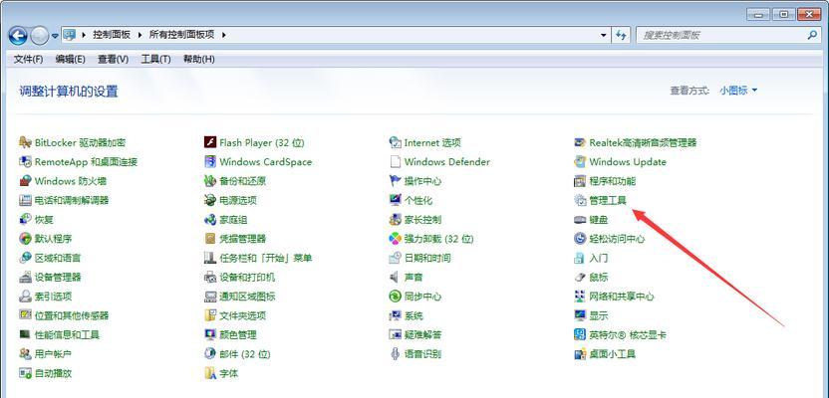829x398 pixels.
Task: Click the 轻松访问中心 icon
Action: (580, 239)
